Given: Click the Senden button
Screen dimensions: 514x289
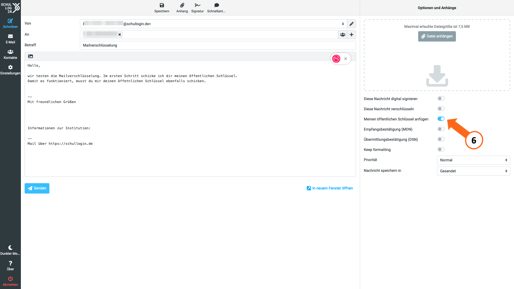Looking at the screenshot, I should [37, 188].
